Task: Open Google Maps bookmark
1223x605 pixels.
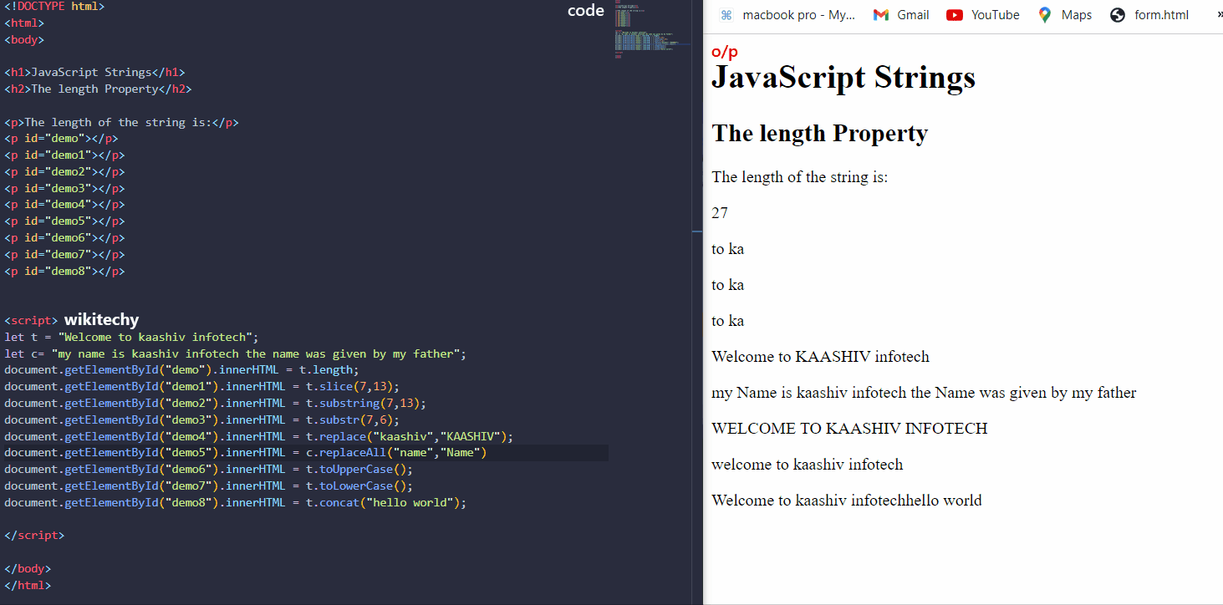Action: click(1064, 14)
